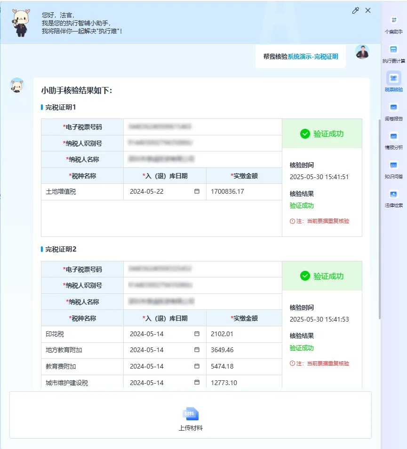
Task: Click 验证成功 result in 完税证明1
Action: [x=322, y=133]
